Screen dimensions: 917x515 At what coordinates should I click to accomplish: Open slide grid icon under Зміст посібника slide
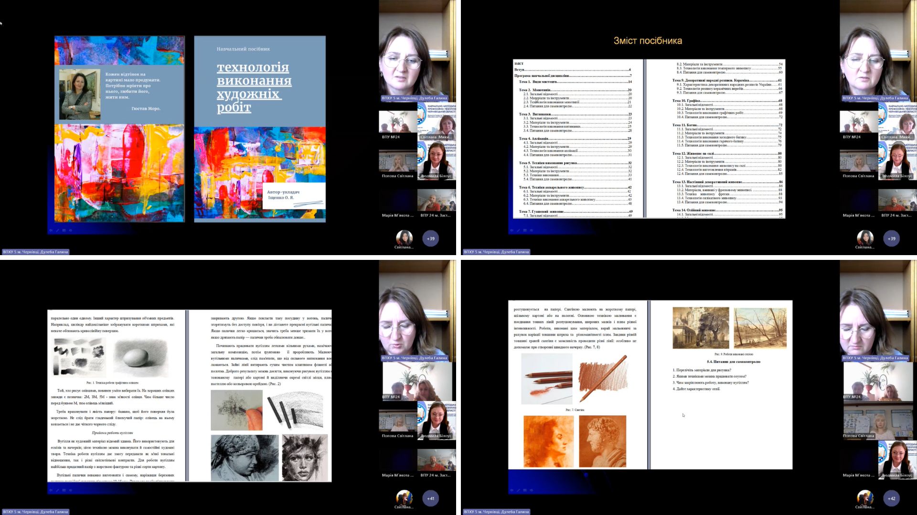(x=525, y=230)
